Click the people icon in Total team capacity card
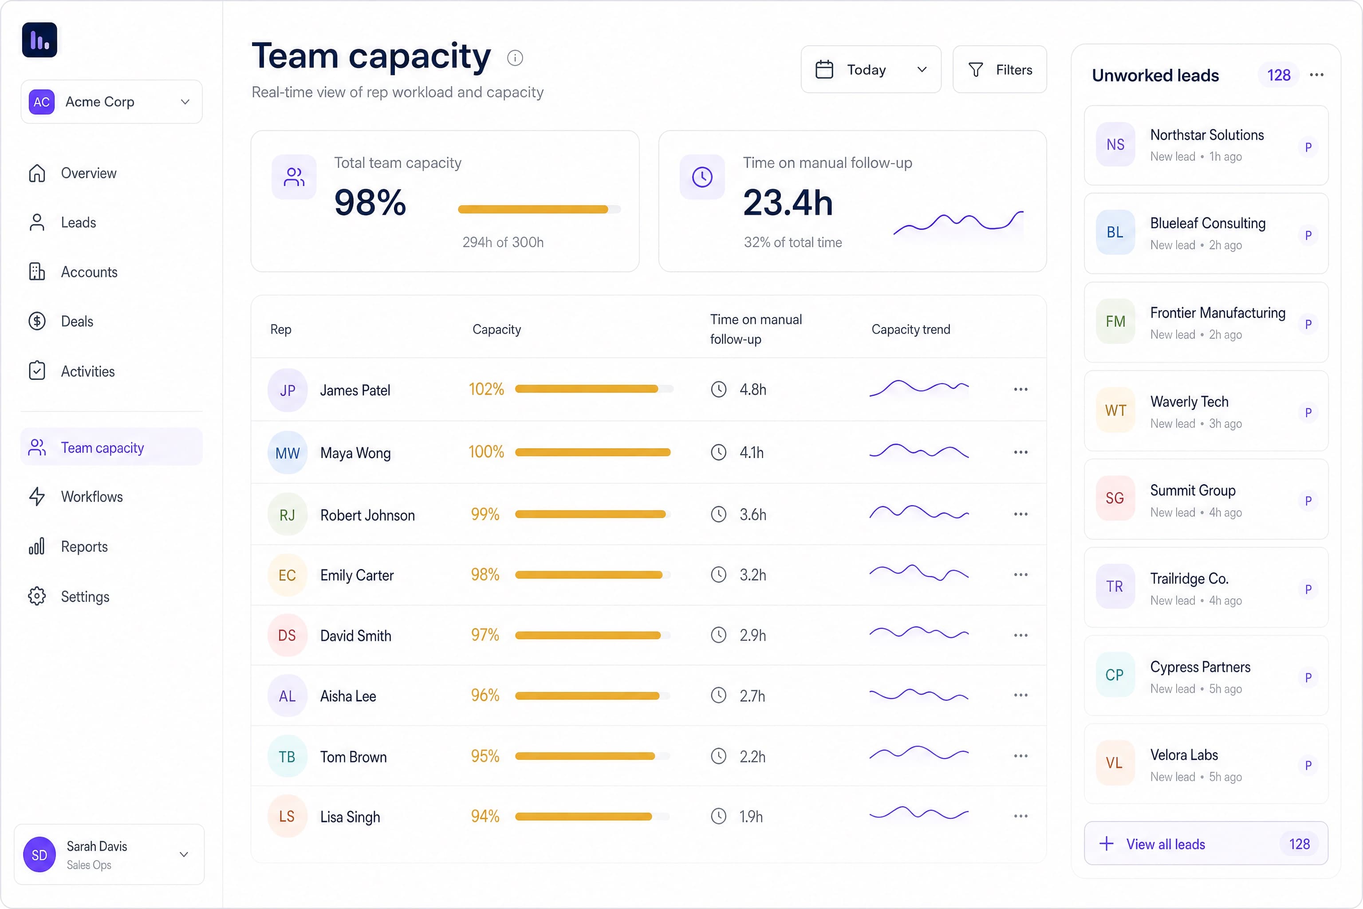This screenshot has width=1363, height=909. tap(294, 177)
